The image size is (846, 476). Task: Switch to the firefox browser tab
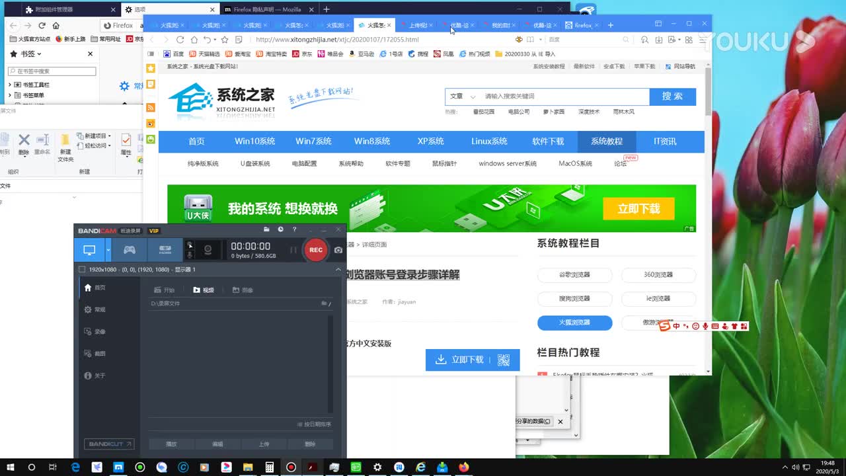[x=582, y=25]
